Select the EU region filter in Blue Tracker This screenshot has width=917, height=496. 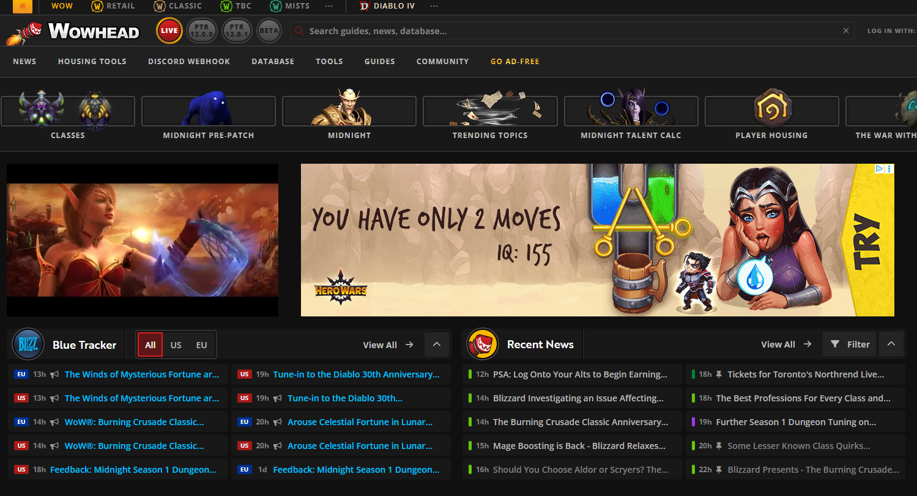pos(202,345)
